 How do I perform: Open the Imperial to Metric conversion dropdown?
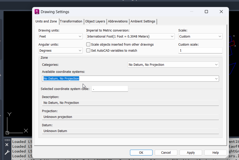(x=130, y=37)
